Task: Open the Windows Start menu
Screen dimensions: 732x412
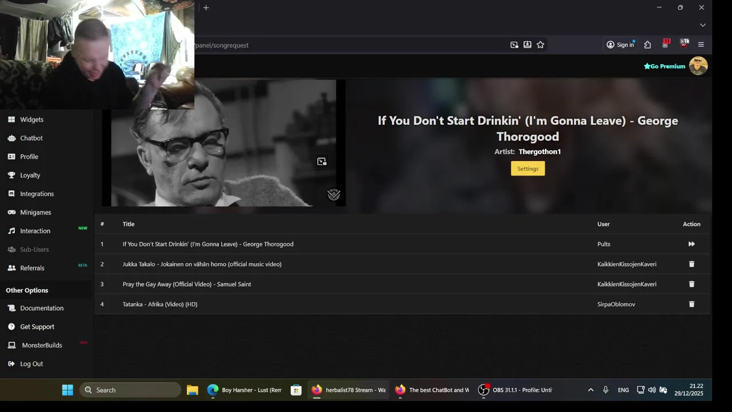Action: point(67,390)
